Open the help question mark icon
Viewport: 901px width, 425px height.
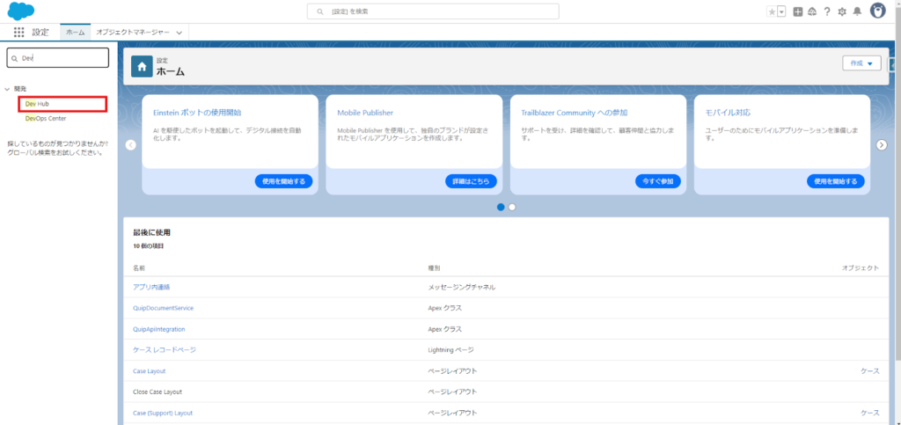827,11
